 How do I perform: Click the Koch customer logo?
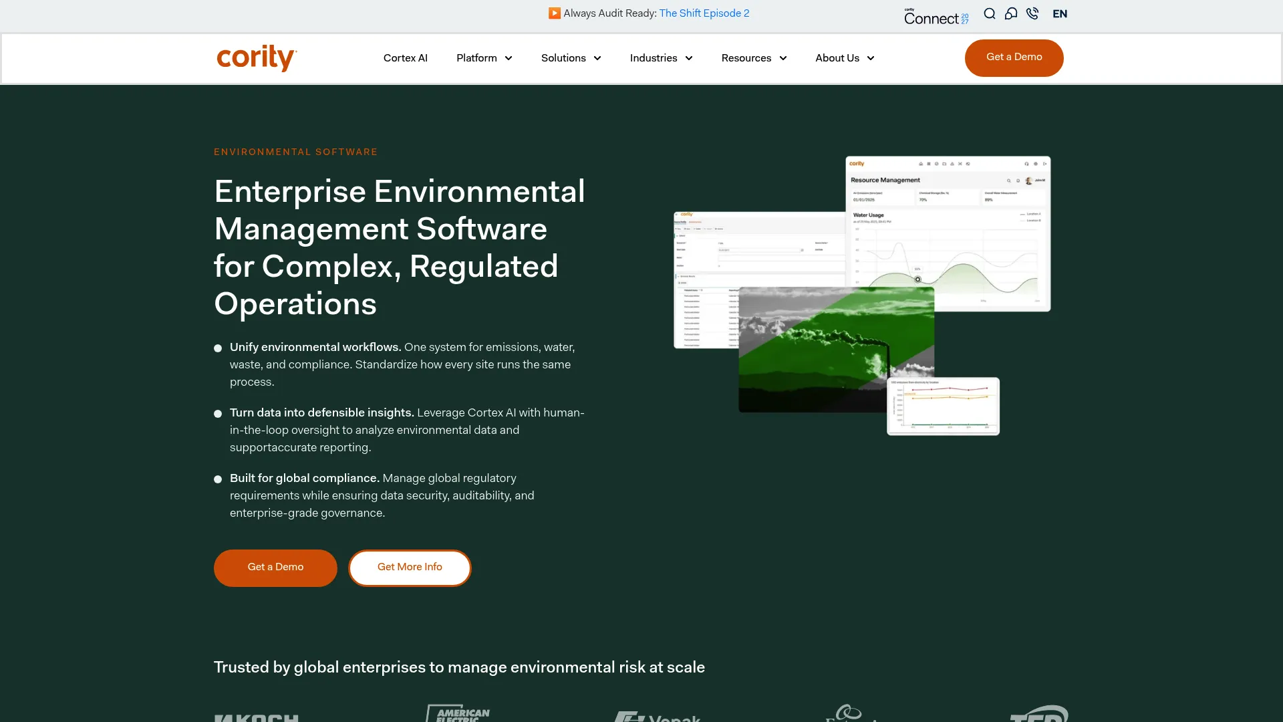coord(257,717)
